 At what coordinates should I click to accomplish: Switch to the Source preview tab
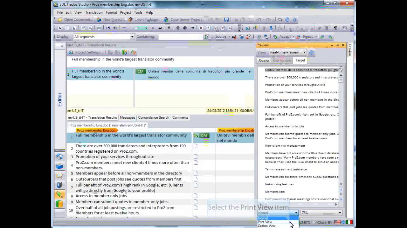coord(264,61)
